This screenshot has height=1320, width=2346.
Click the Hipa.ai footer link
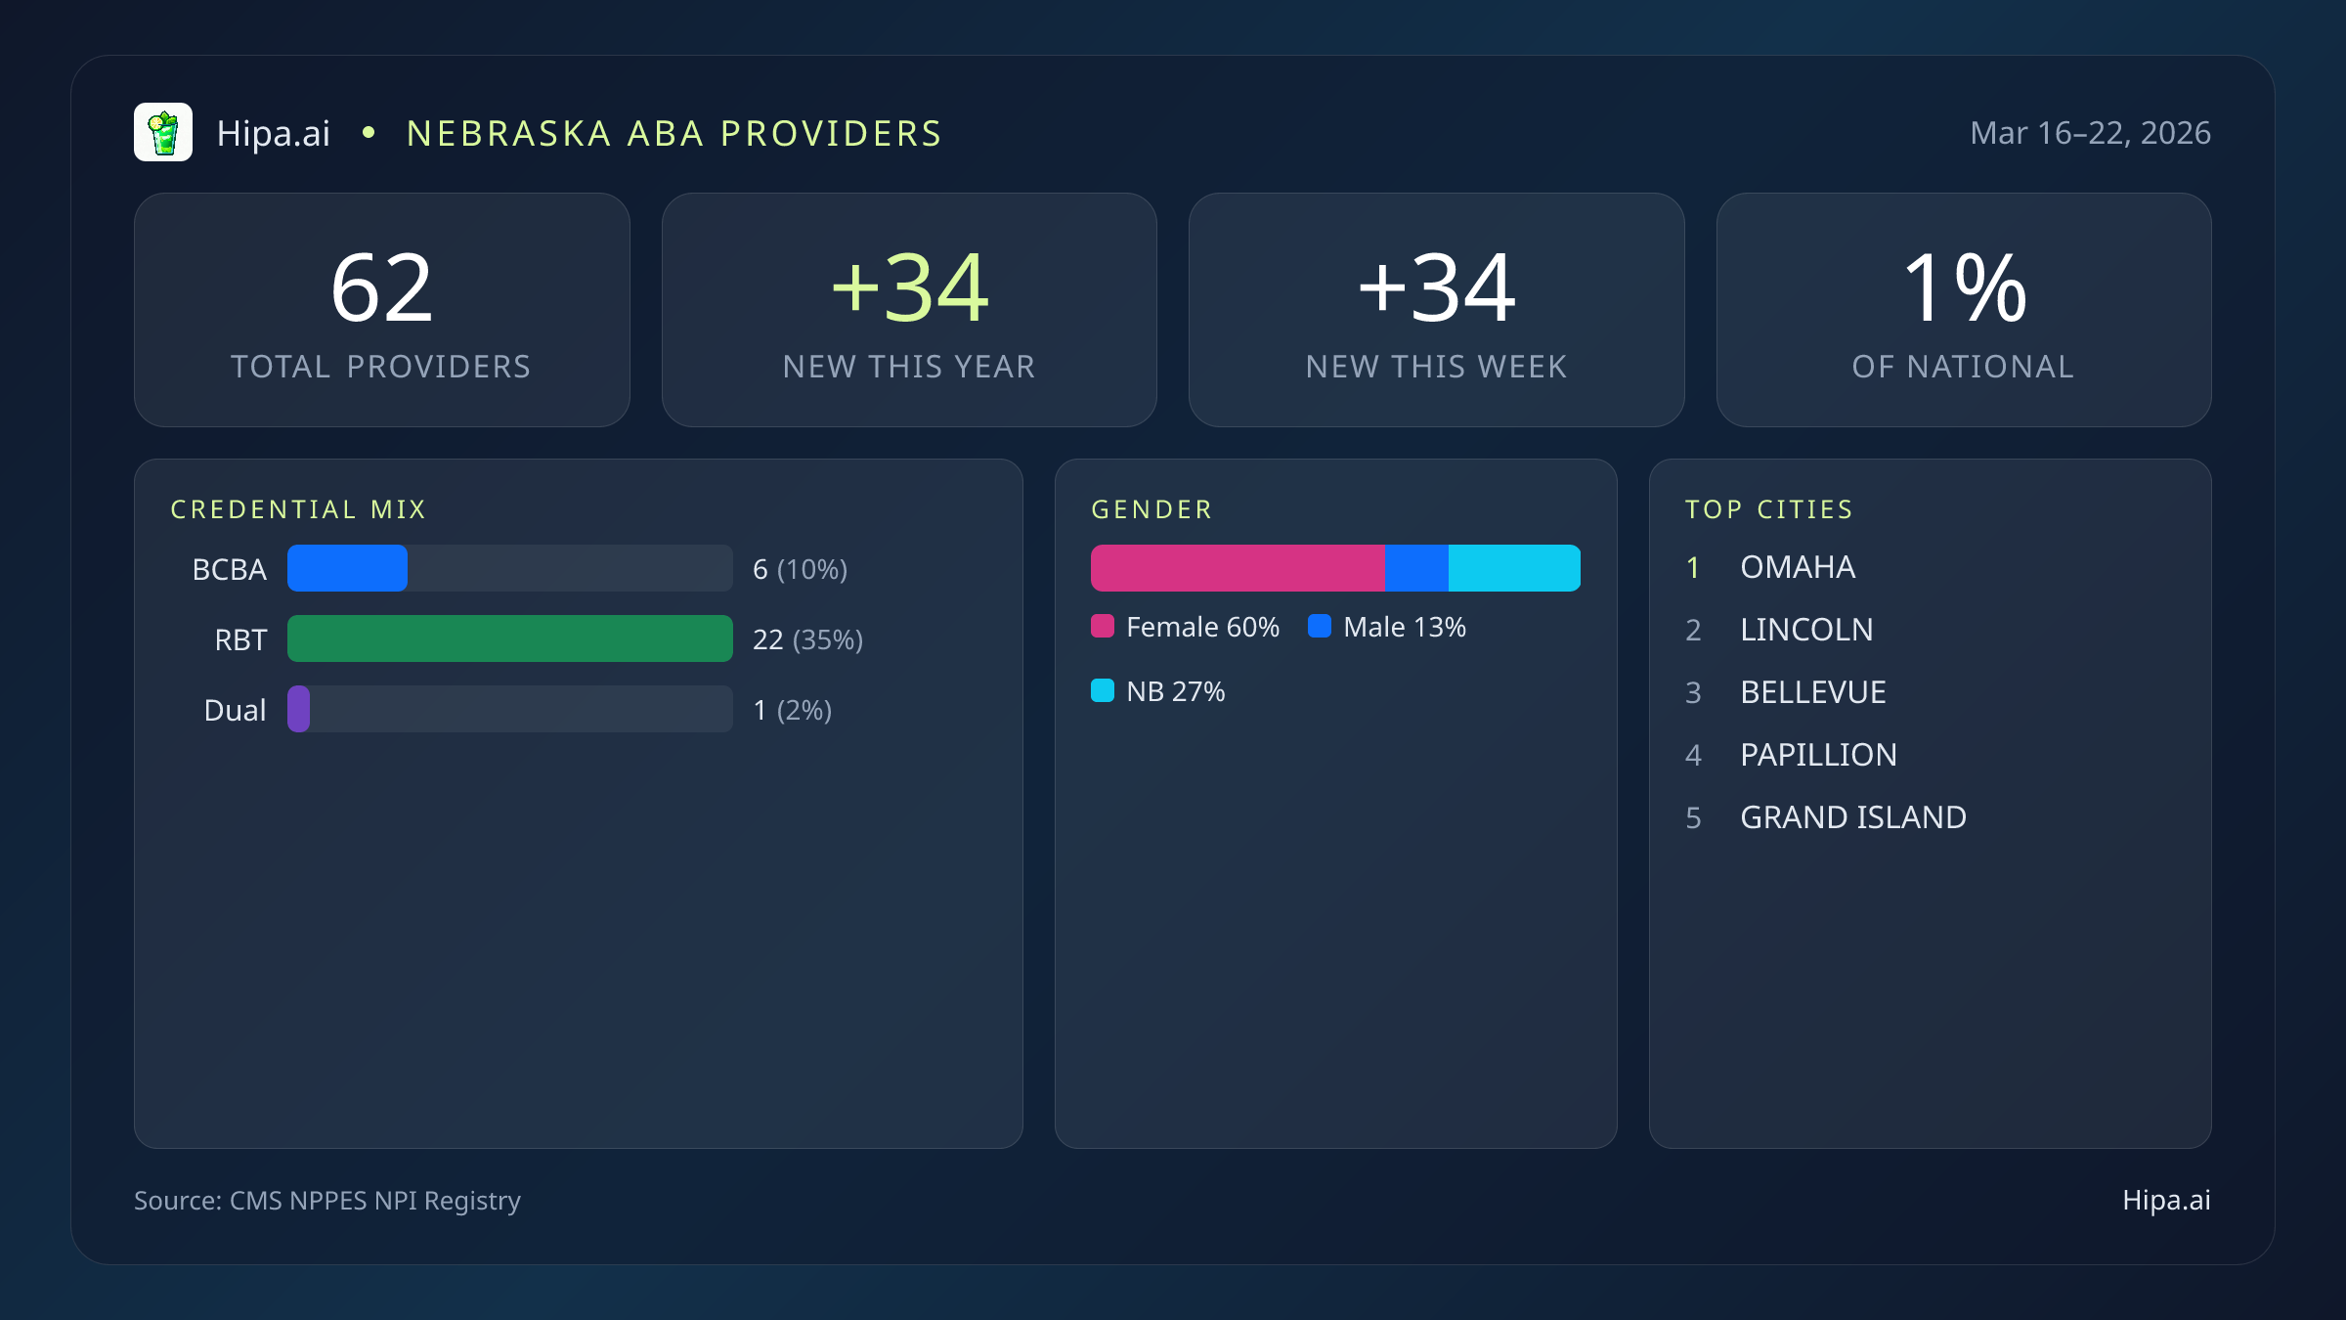(x=2166, y=1200)
